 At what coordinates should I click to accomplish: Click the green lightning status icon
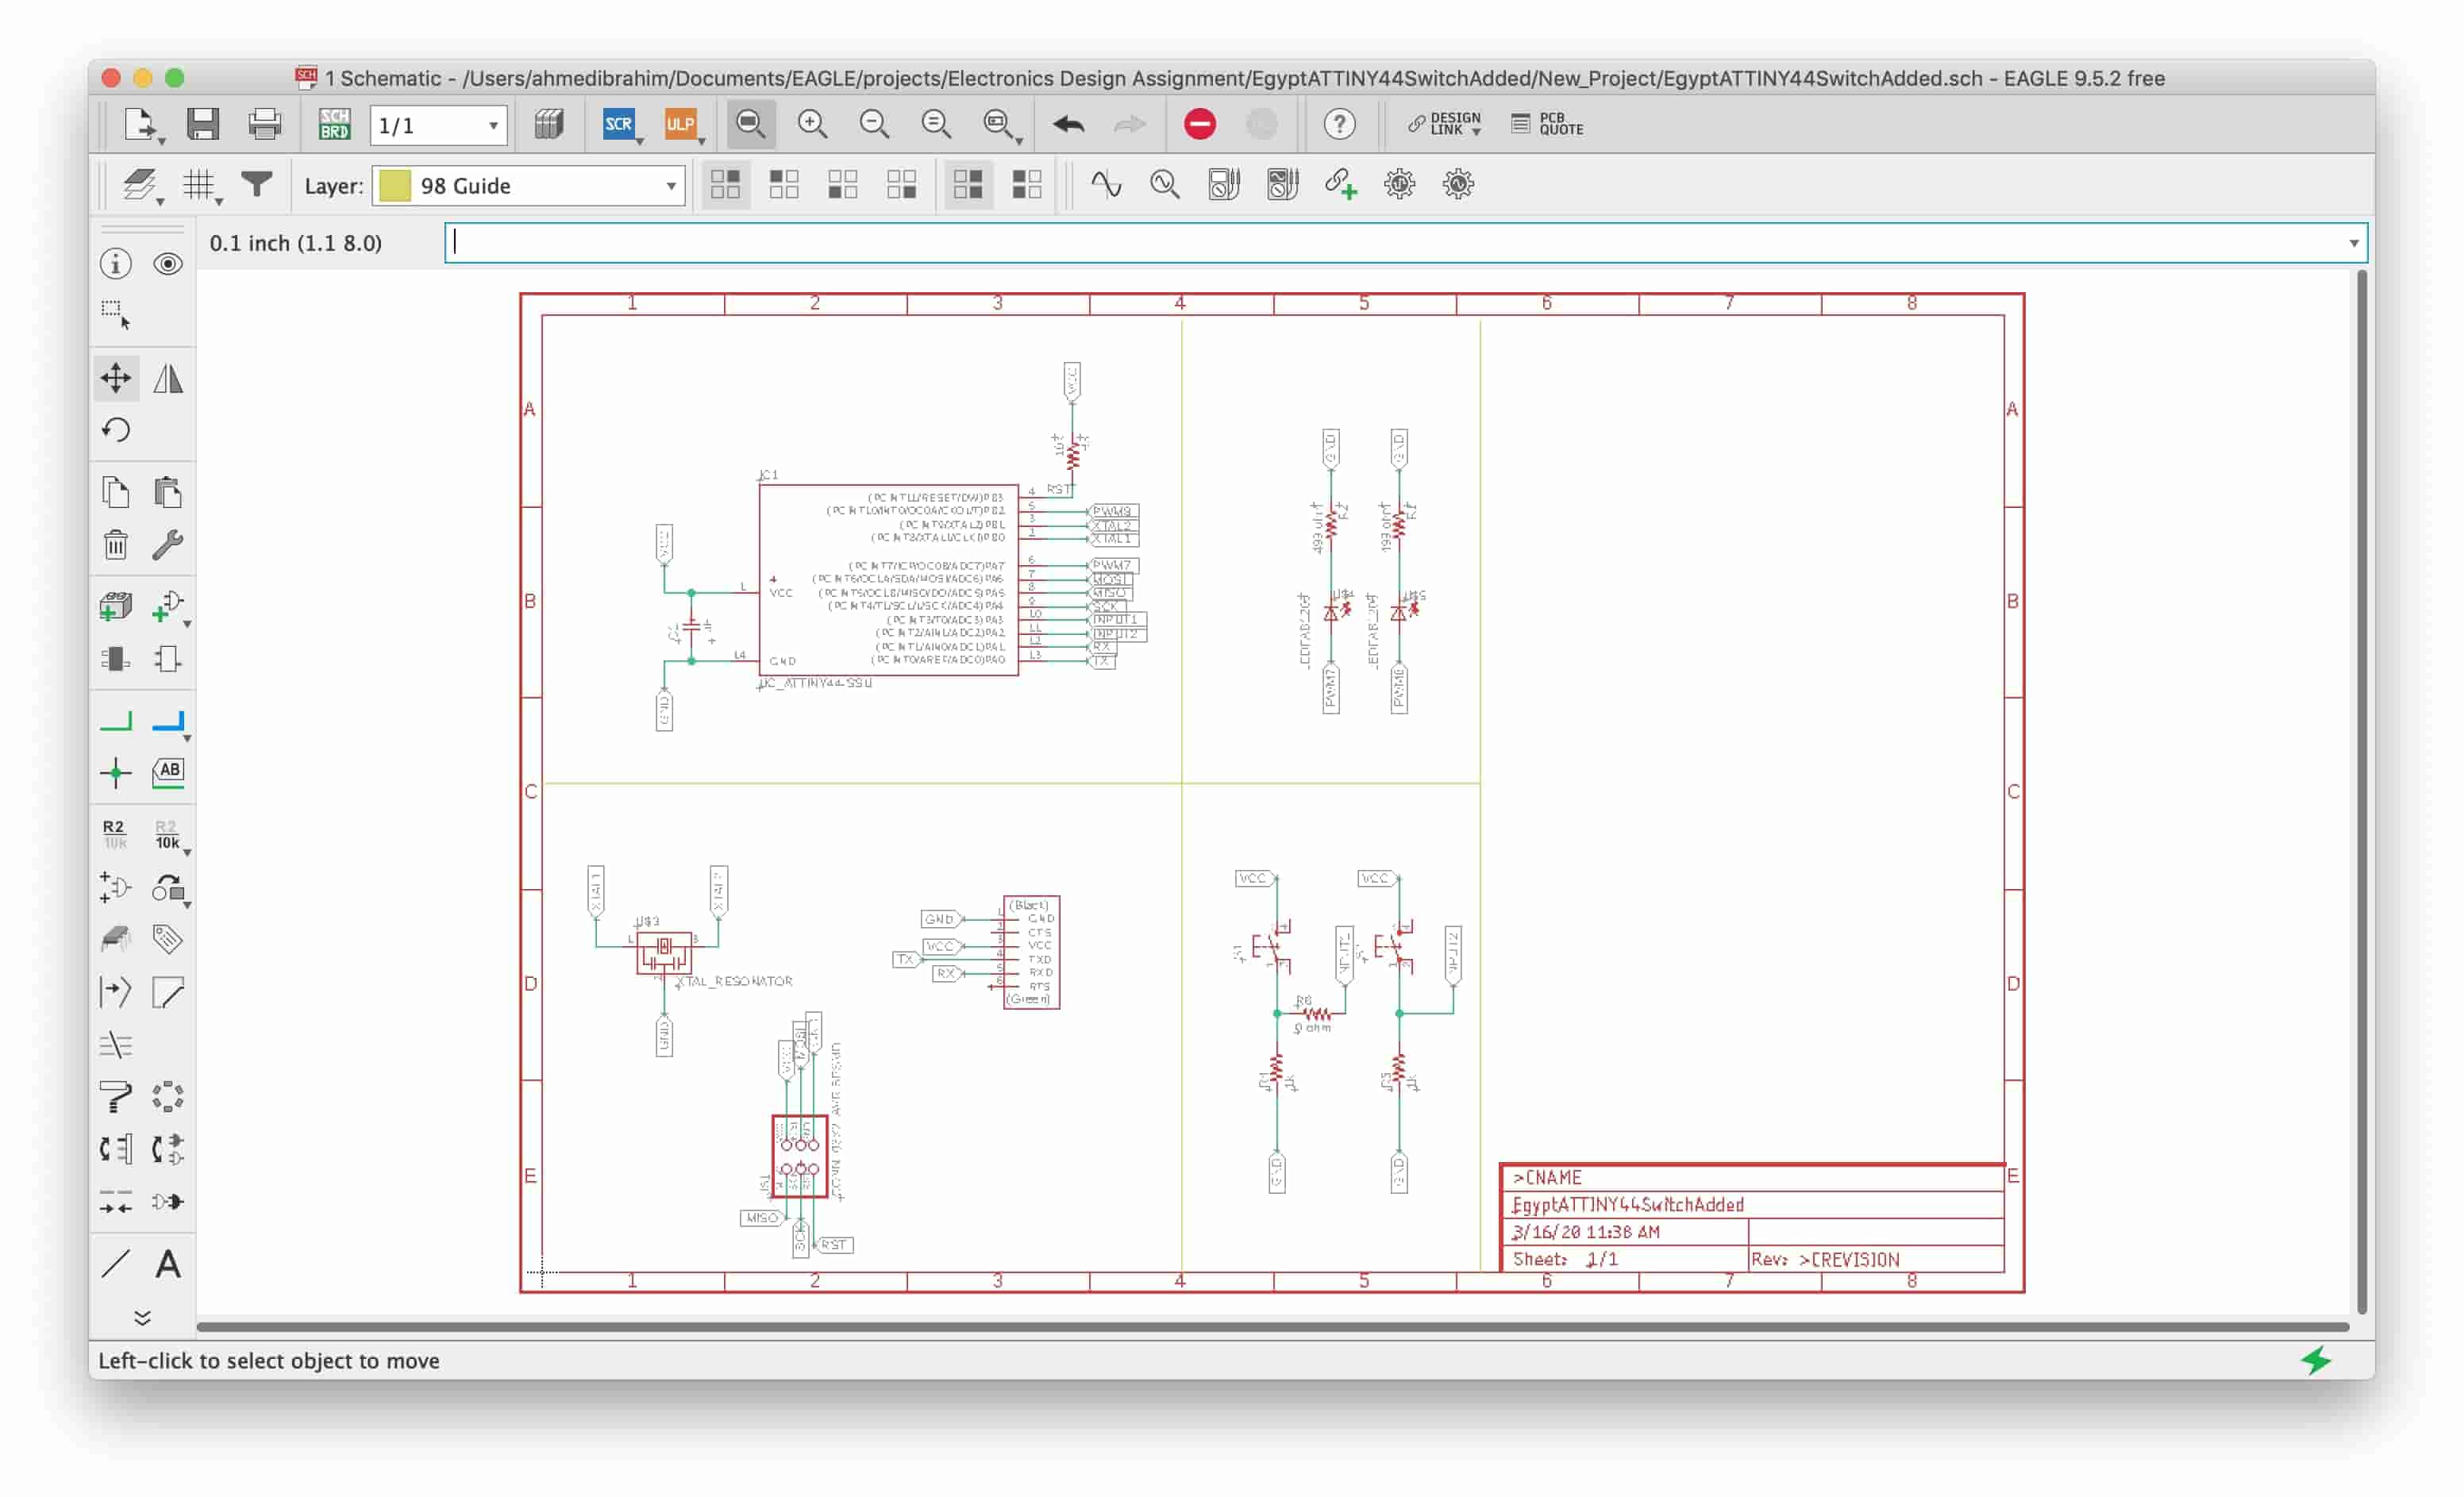pos(2316,1361)
